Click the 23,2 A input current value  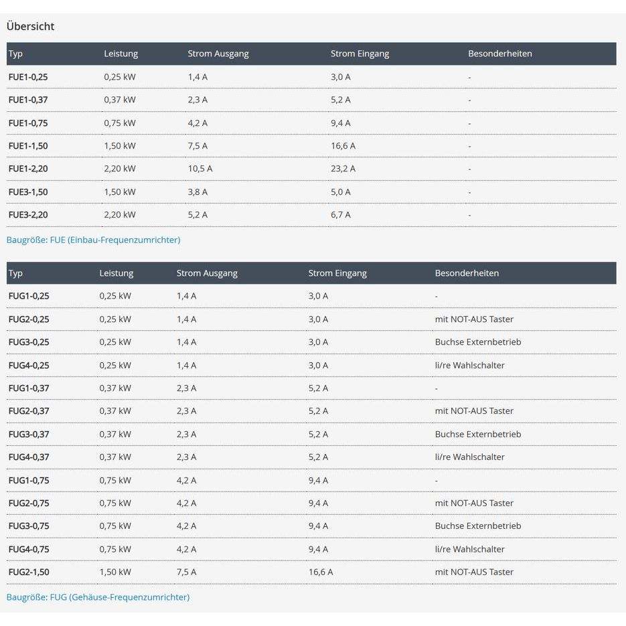pos(343,169)
